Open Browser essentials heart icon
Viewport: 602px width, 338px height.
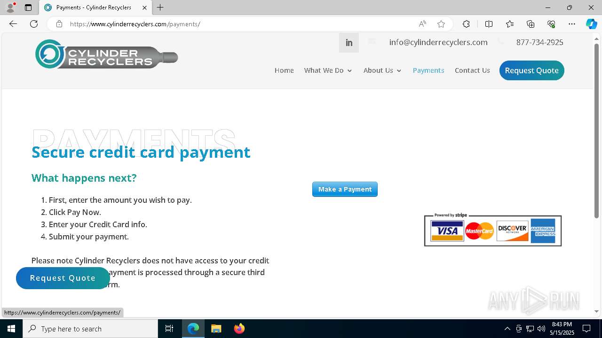click(551, 24)
